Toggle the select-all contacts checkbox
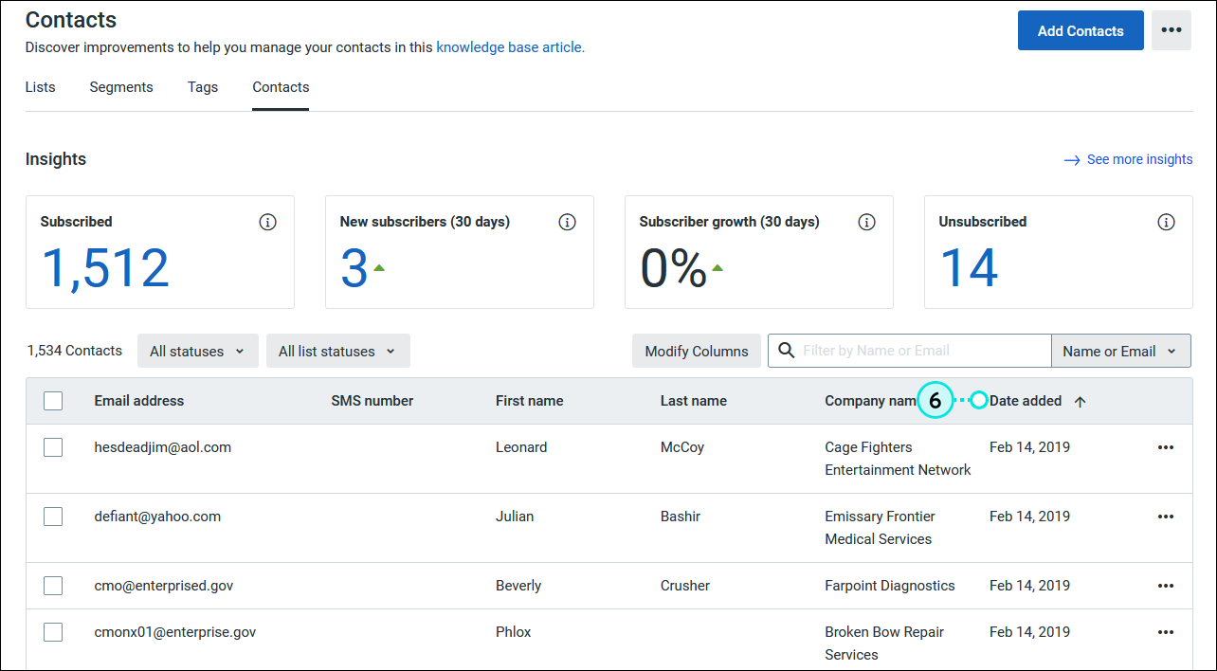 pyautogui.click(x=53, y=401)
